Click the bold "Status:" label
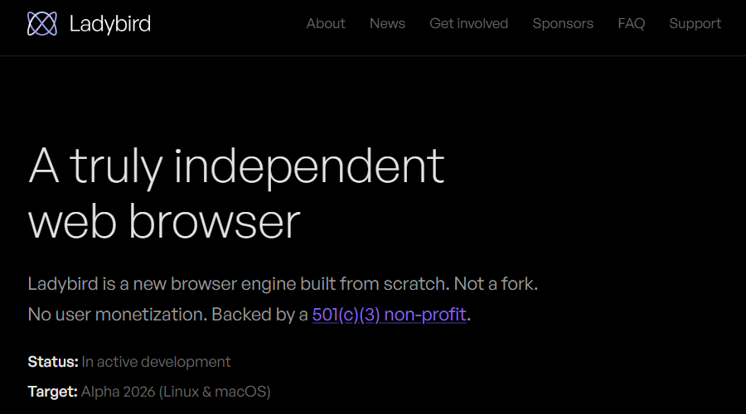The image size is (746, 414). 53,362
